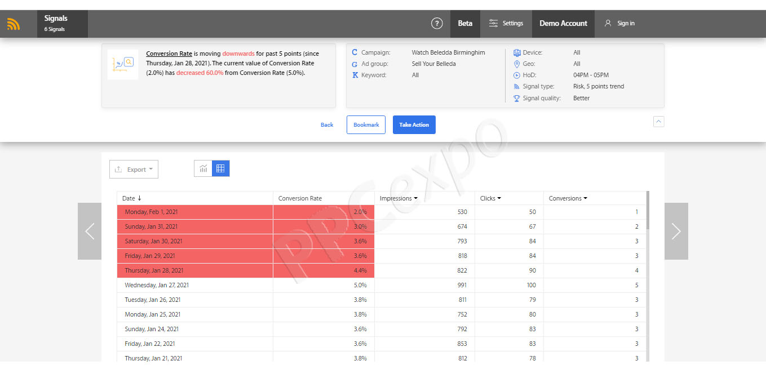Screen dimensions: 766x374
Task: Click the Watch Beledda Birminghim campaign value
Action: point(448,52)
